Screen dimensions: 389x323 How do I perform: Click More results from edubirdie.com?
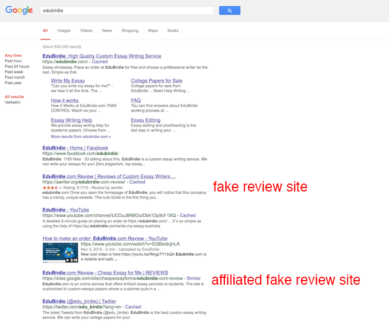pos(81,137)
